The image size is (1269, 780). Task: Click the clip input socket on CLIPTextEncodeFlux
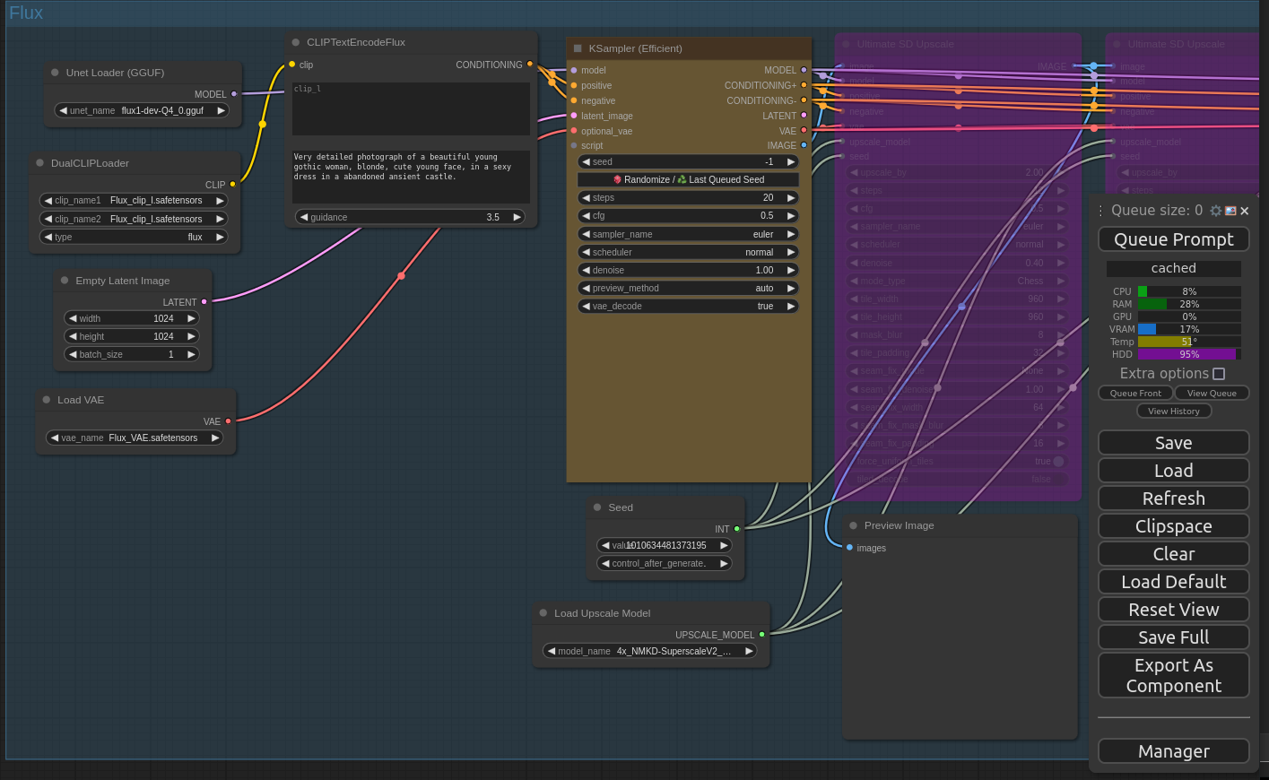tap(292, 65)
